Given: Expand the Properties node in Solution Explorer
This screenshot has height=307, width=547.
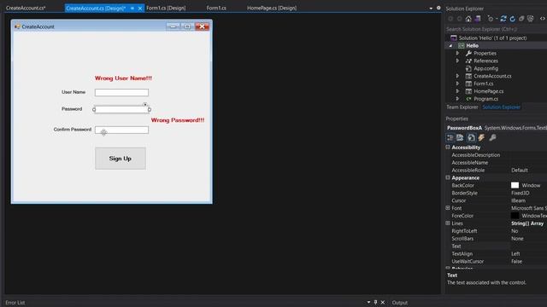Looking at the screenshot, I should point(458,53).
